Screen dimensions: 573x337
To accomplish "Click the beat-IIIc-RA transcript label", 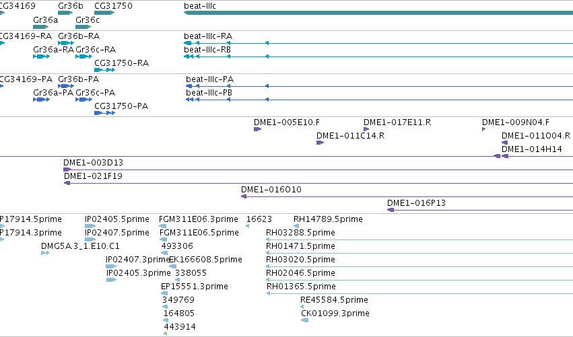I will tap(208, 36).
